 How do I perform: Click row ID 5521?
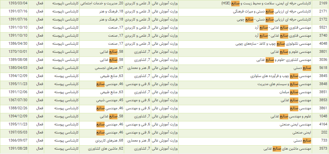[323, 27]
